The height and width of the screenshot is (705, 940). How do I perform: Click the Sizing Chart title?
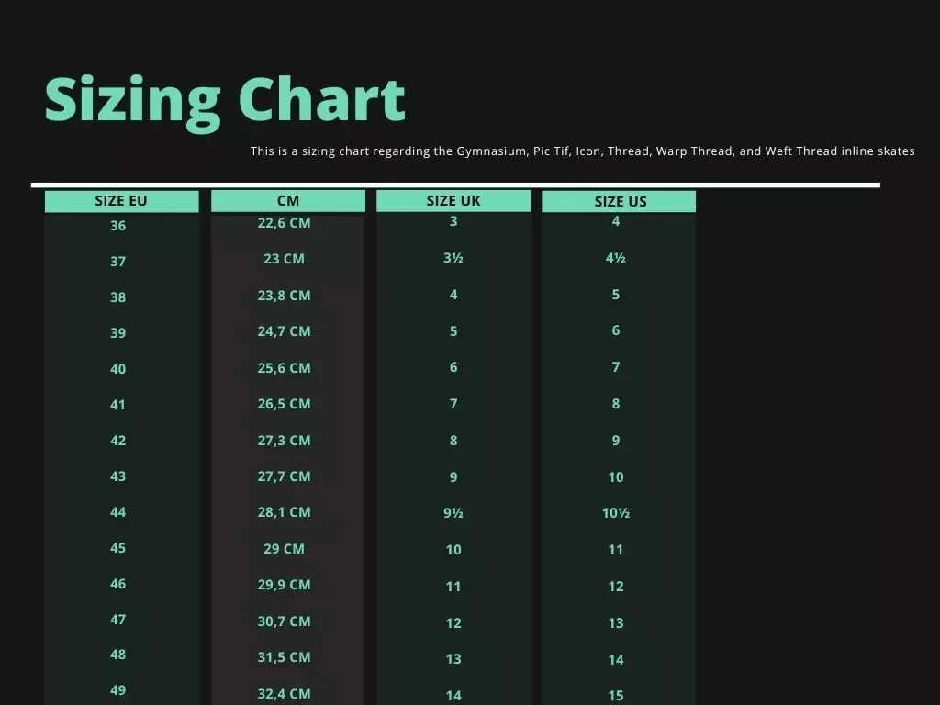pos(225,99)
